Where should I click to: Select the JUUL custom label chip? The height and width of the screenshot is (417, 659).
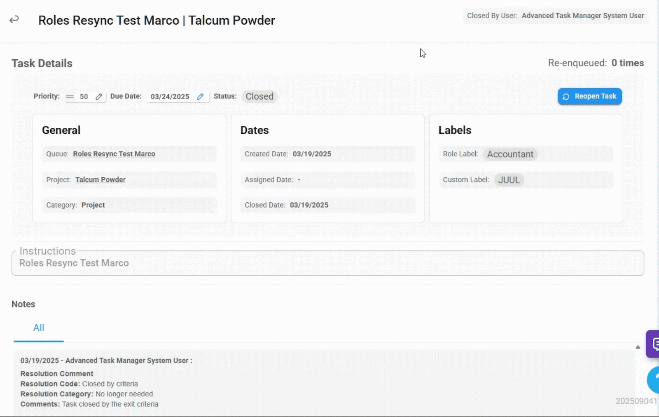[x=509, y=180]
